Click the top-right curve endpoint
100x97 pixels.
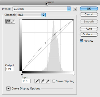73,20
